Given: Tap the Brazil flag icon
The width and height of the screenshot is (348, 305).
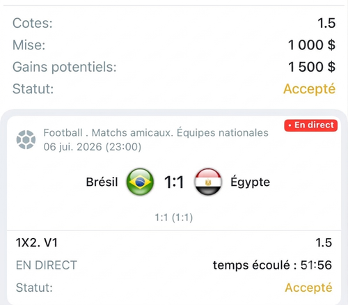Looking at the screenshot, I should (x=140, y=182).
